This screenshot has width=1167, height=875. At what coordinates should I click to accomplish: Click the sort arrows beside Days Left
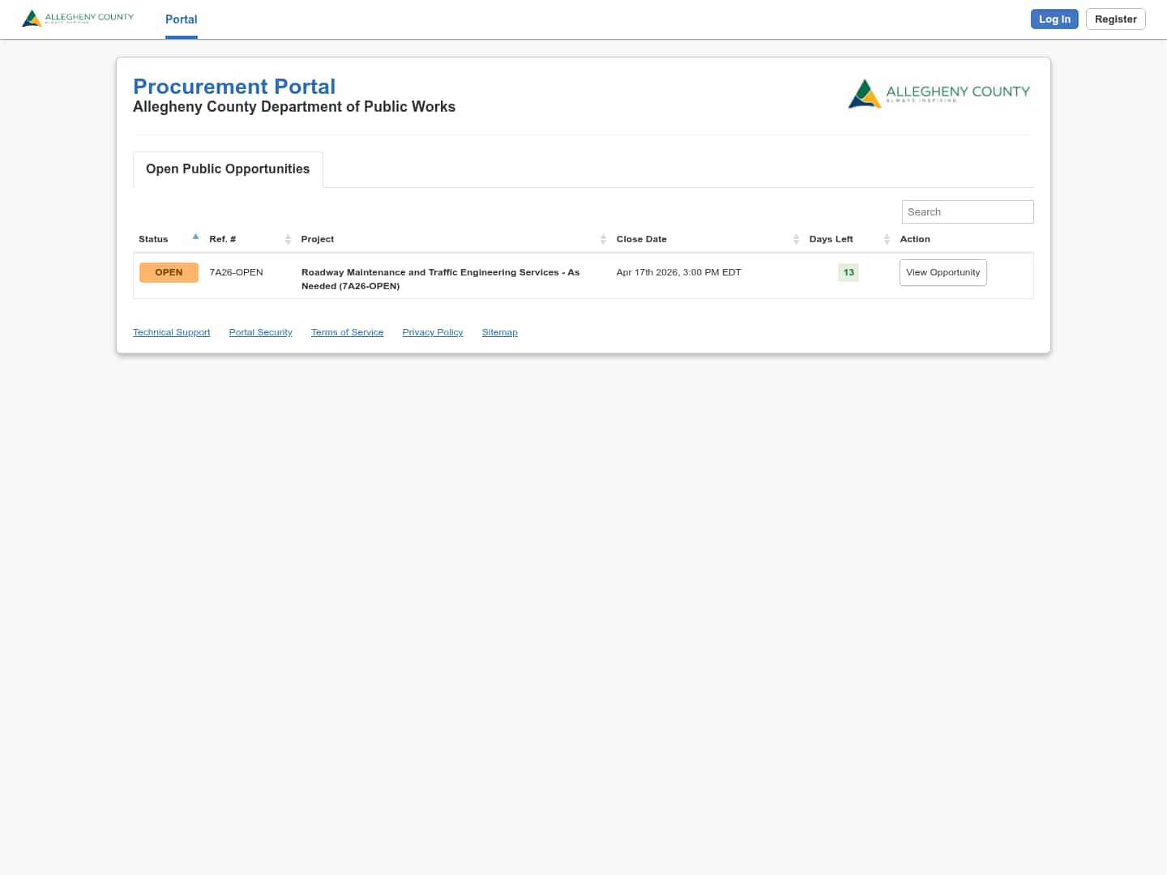point(887,239)
